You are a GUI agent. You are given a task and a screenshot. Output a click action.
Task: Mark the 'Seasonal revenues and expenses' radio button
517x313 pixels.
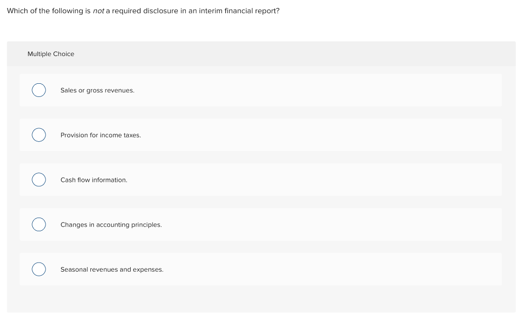click(x=39, y=270)
